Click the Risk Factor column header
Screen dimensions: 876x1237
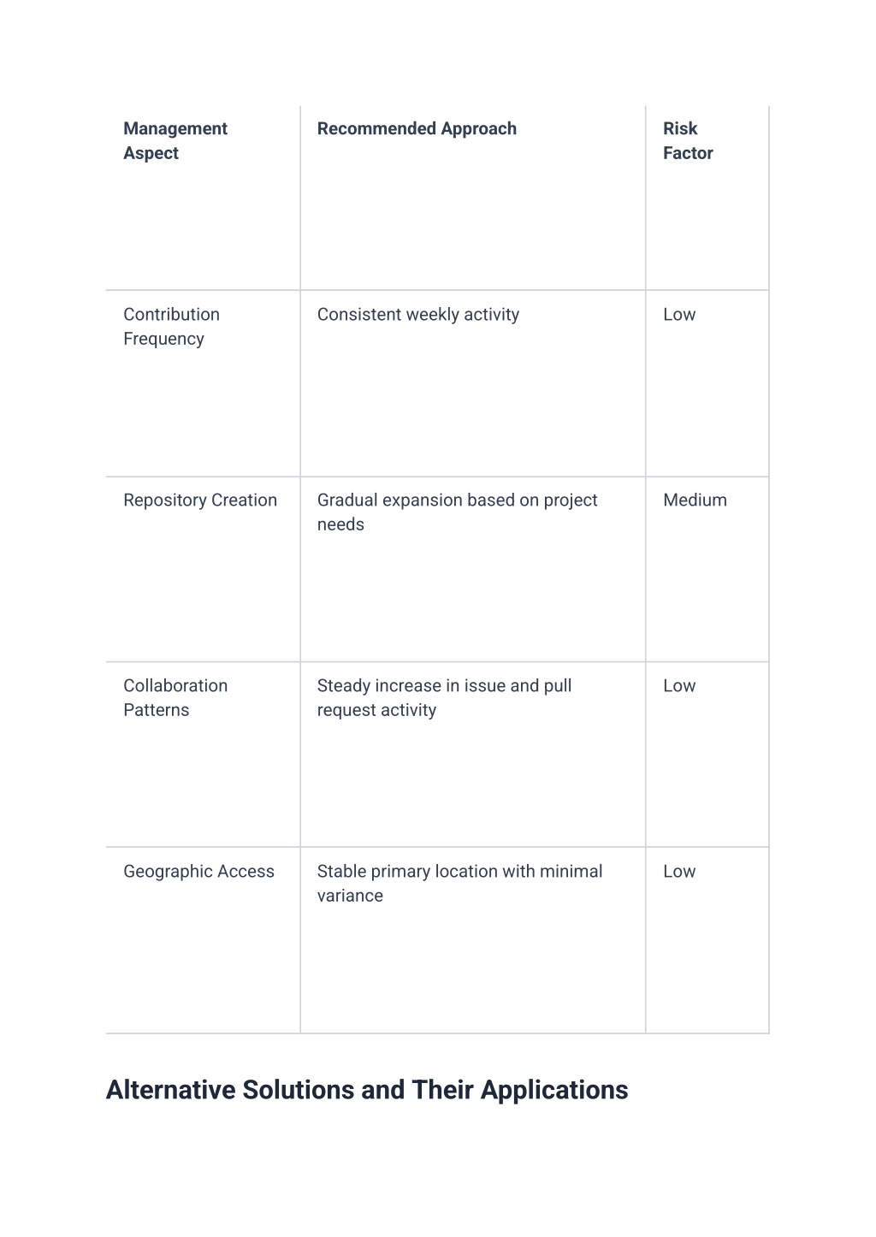(x=688, y=141)
